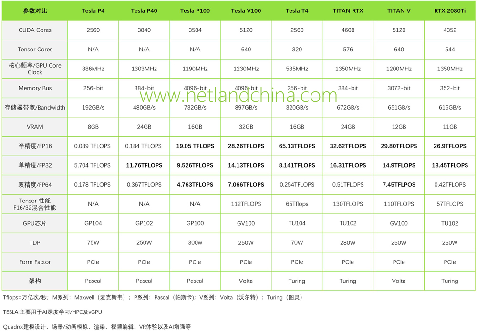Select the "3584" CUDA cores value

[195, 30]
